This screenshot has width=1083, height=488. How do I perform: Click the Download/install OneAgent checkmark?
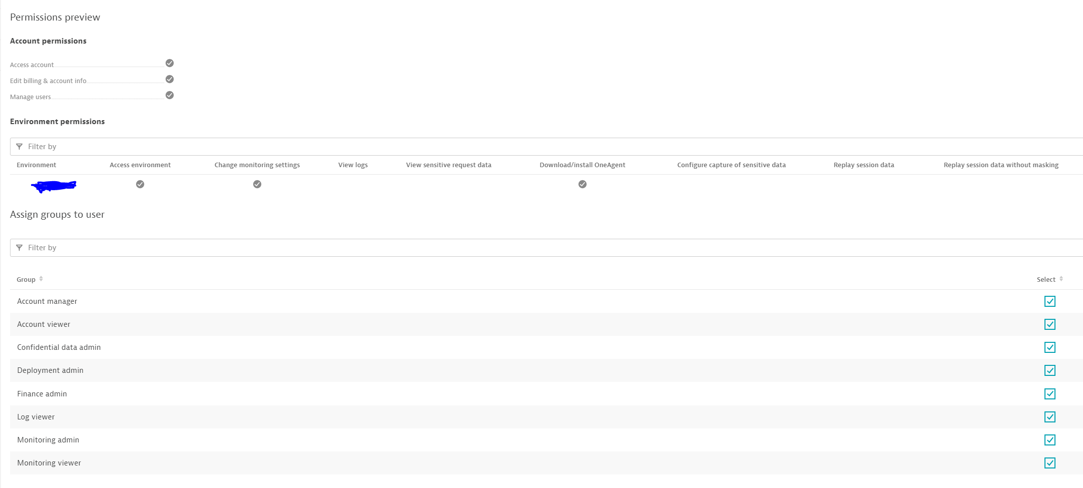583,184
